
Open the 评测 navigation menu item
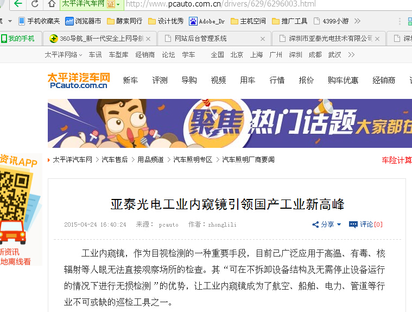click(x=160, y=80)
